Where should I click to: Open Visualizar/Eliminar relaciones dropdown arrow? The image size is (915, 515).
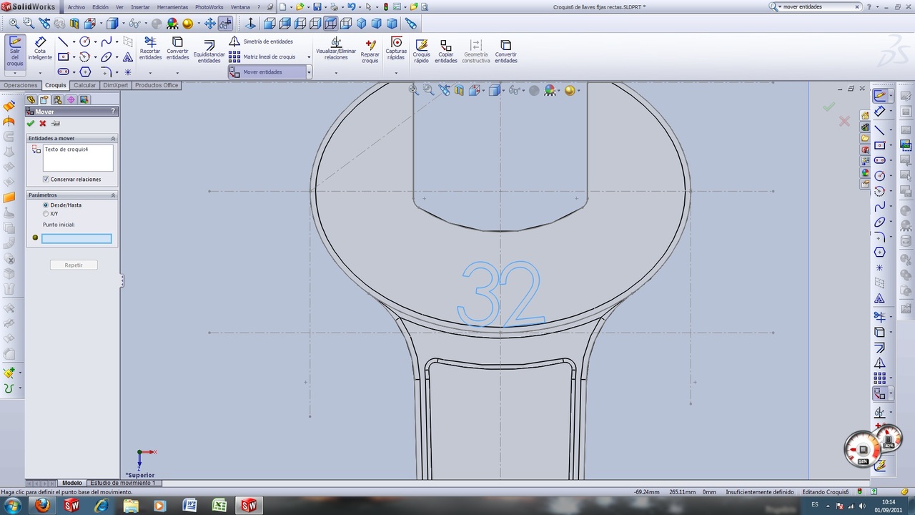click(x=336, y=73)
